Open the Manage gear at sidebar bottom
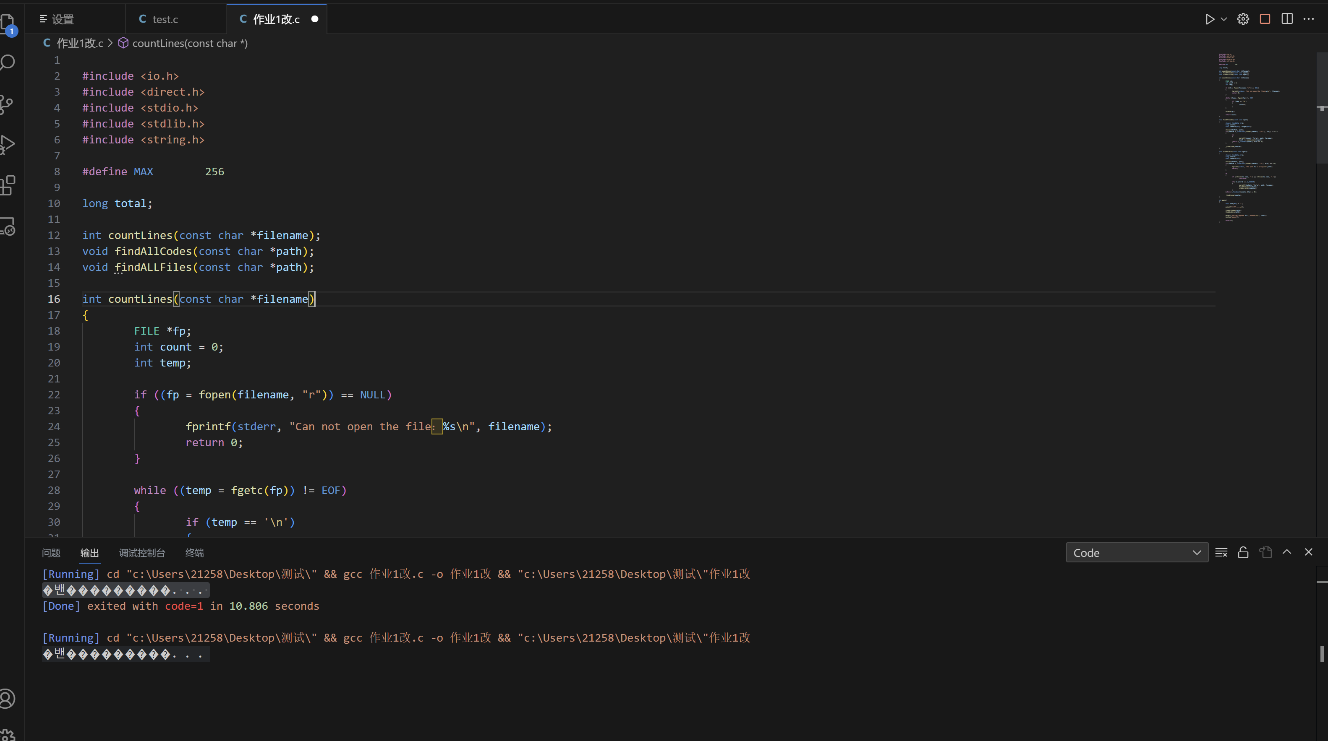 (7, 734)
